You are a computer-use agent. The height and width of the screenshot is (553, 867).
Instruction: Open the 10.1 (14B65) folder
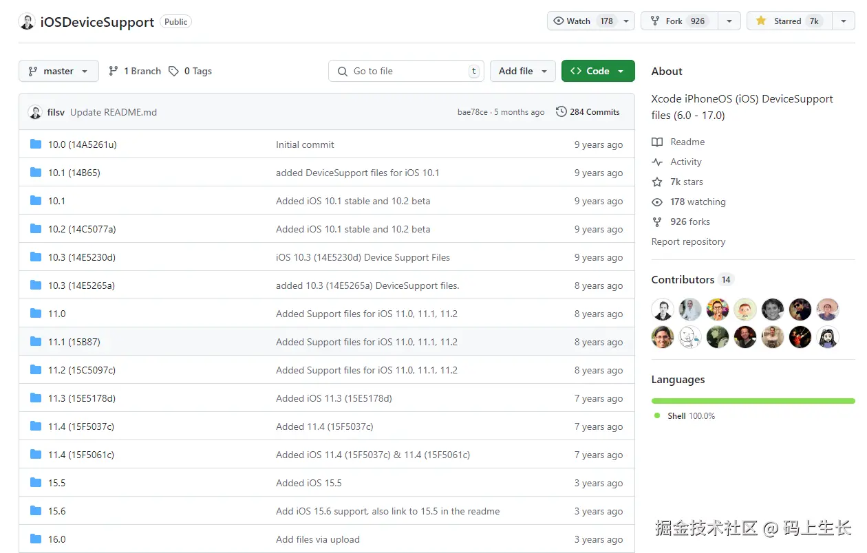tap(74, 173)
